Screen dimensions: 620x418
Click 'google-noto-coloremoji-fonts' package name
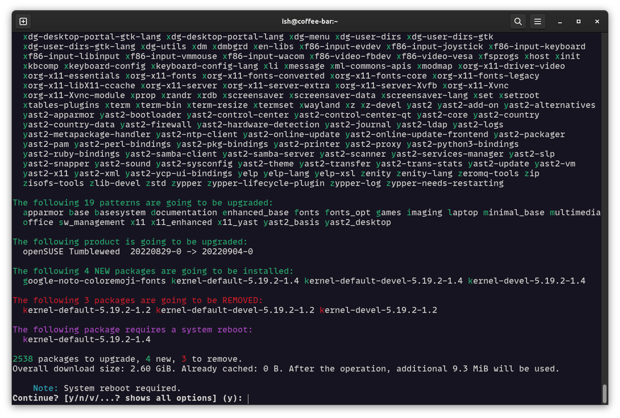[x=95, y=281]
